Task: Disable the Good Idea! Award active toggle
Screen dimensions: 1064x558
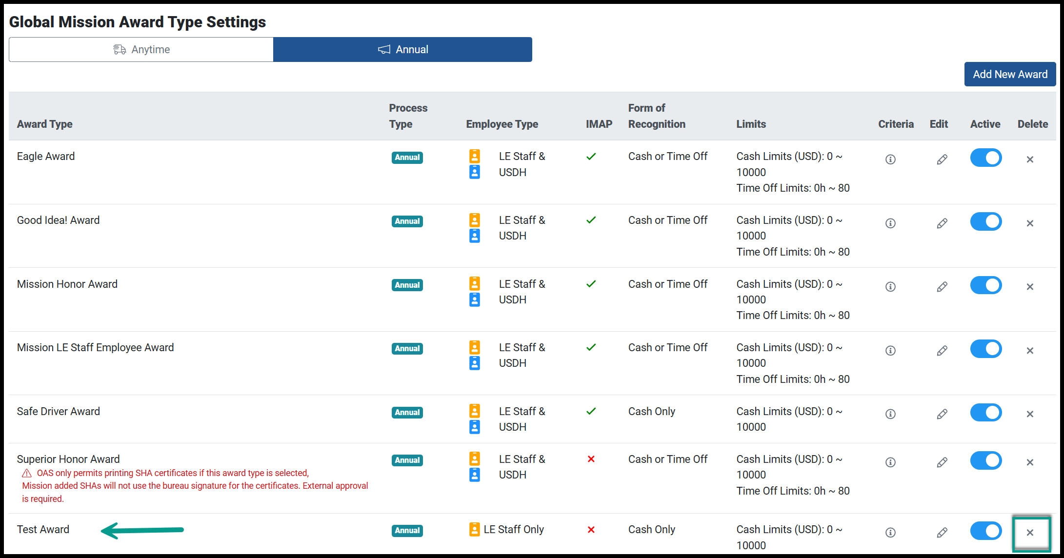Action: [986, 221]
